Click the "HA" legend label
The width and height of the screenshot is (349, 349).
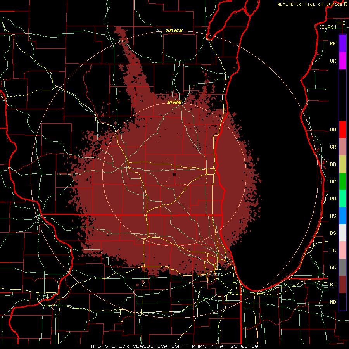[x=333, y=130]
